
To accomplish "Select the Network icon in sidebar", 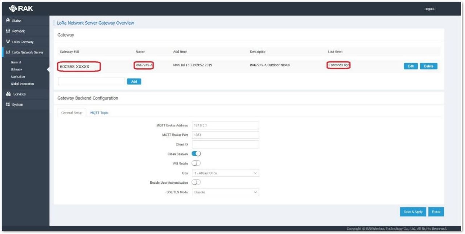I will pos(8,31).
